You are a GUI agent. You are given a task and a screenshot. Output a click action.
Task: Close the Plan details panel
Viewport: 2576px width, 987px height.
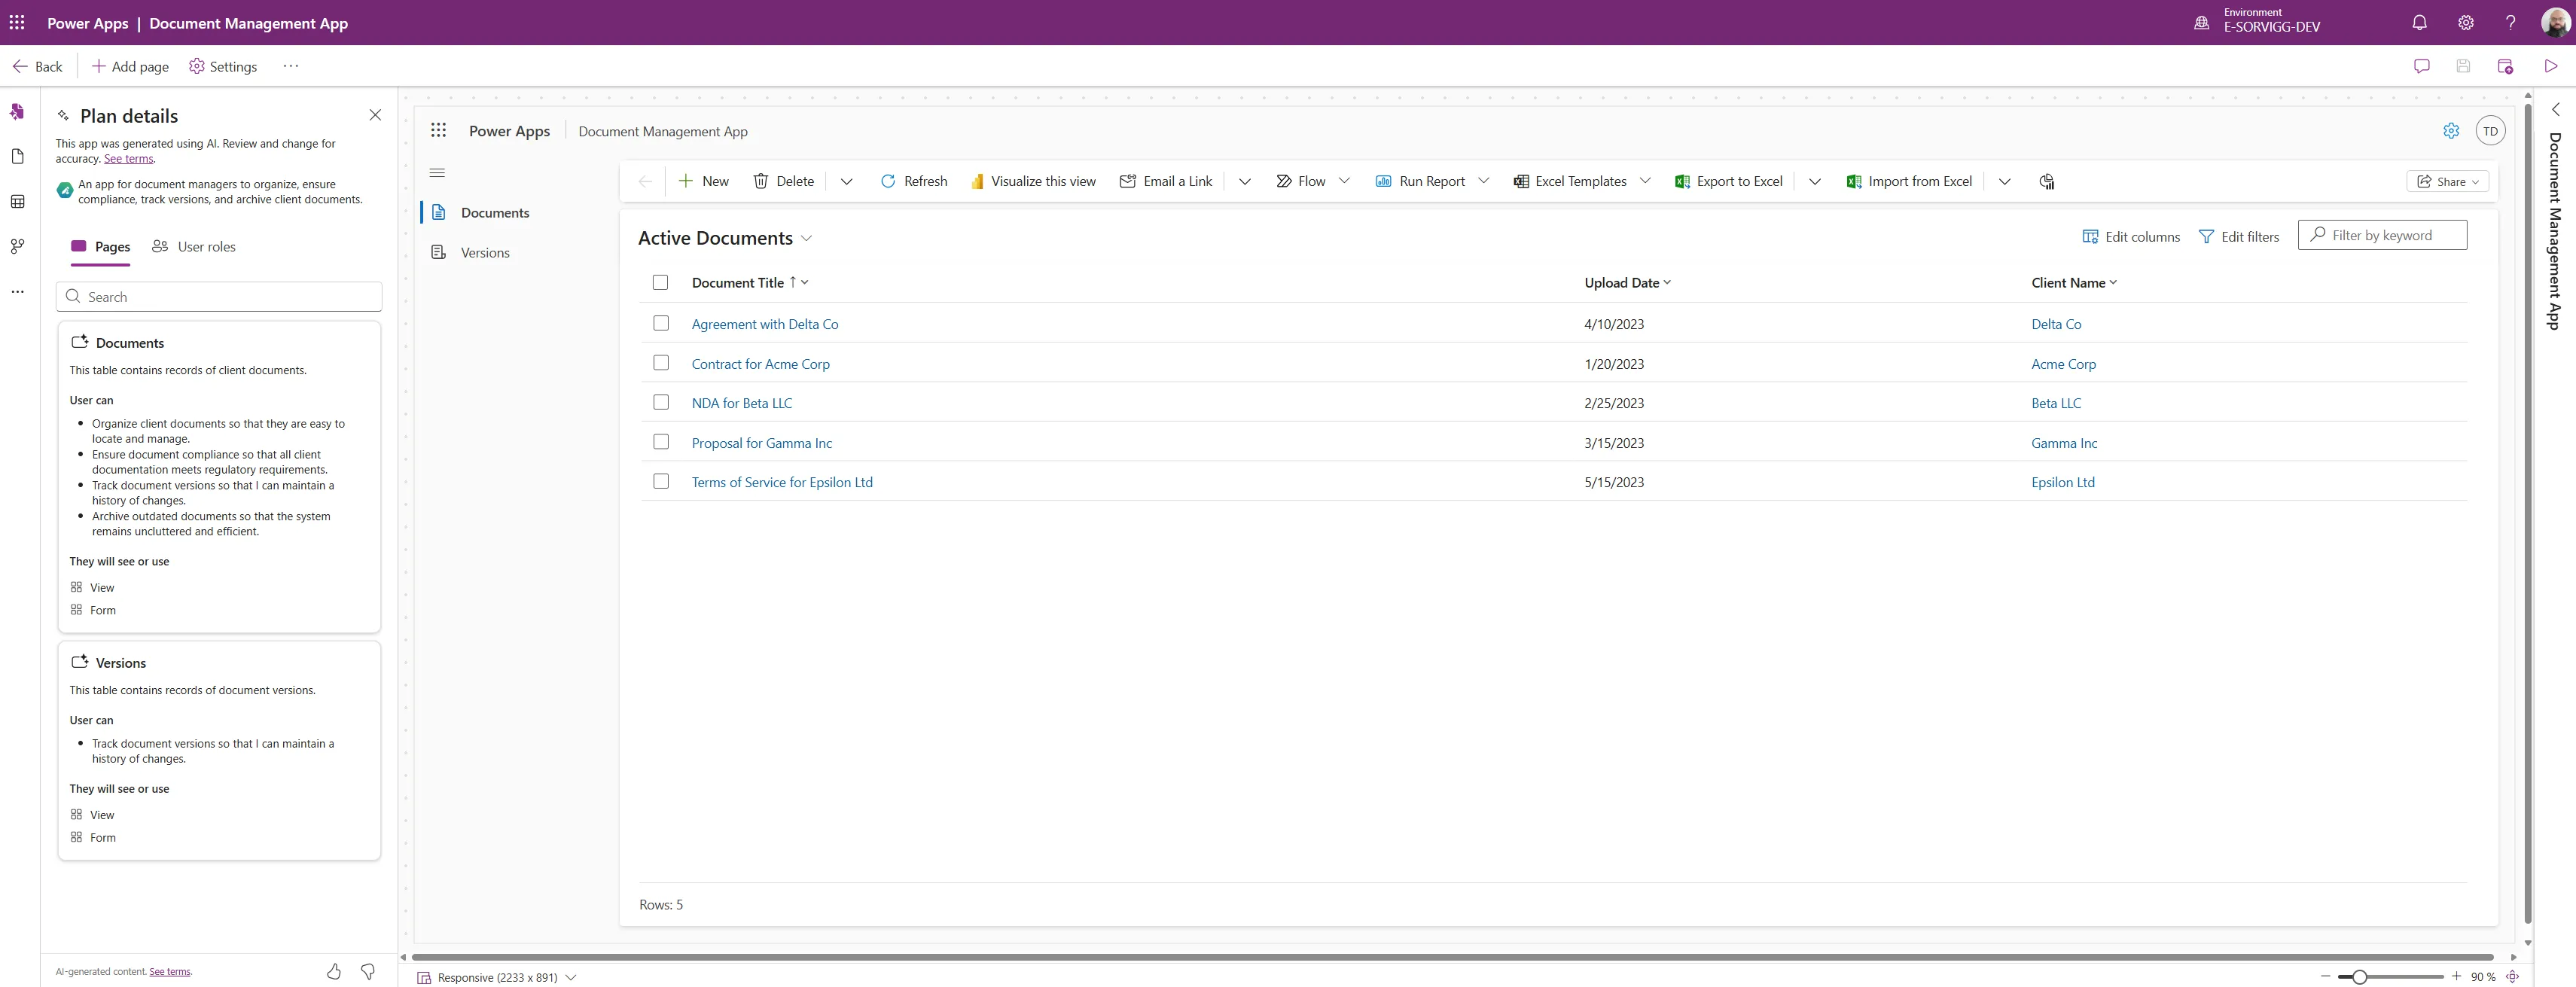coord(375,115)
